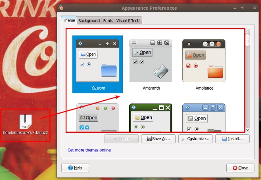
Task: Minimize the Appearance Preferences window
Action: pos(235,8)
